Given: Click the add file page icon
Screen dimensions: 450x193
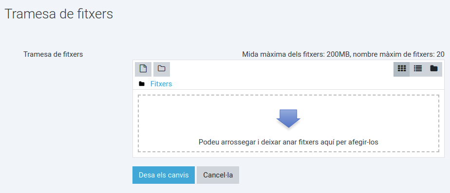Looking at the screenshot, I should point(143,69).
